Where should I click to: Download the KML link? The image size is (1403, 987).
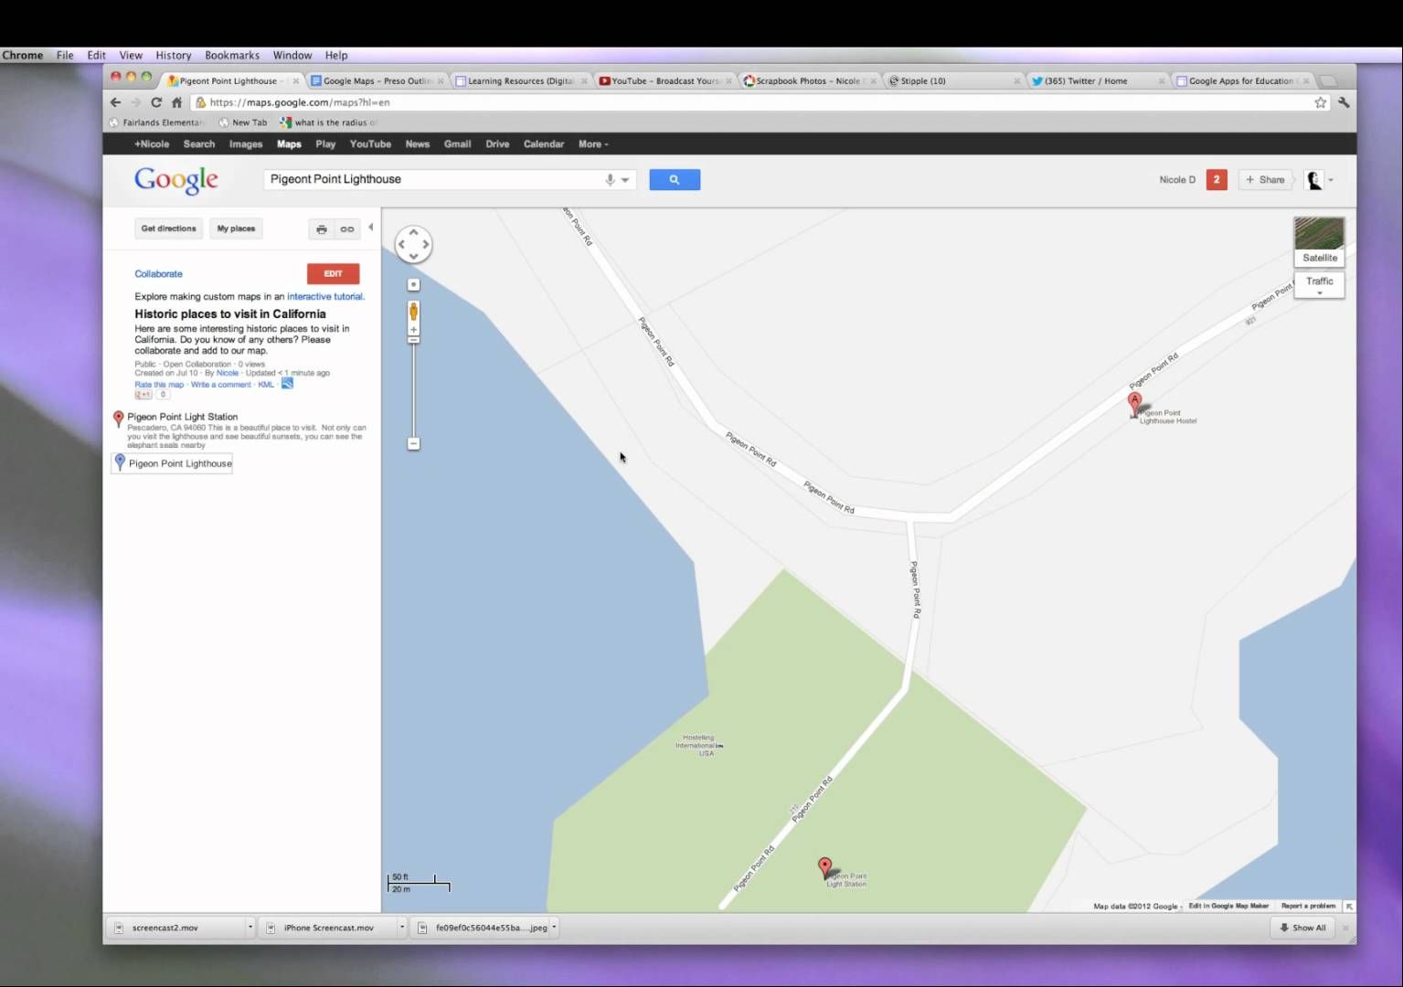pyautogui.click(x=266, y=385)
